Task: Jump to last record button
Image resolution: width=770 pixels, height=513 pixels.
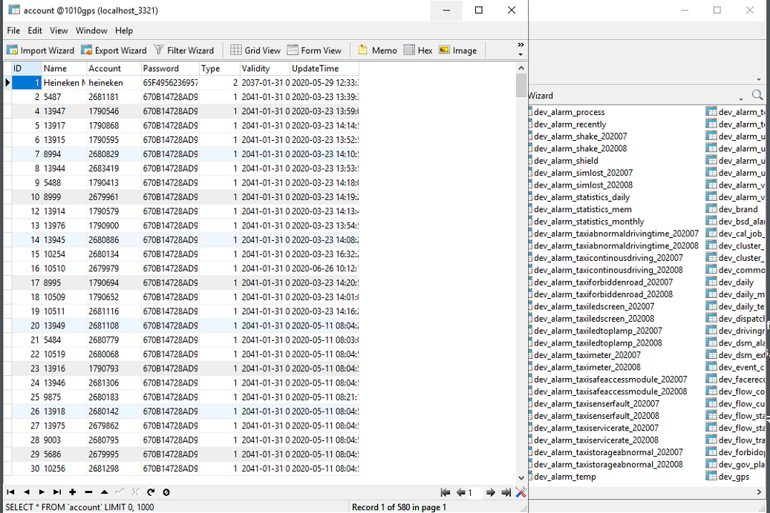Action: click(x=57, y=492)
